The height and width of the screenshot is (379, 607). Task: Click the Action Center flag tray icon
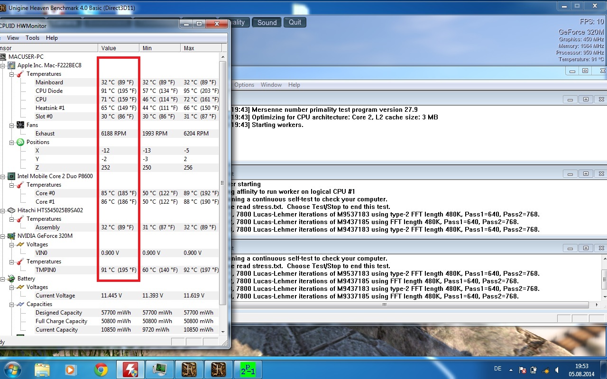tap(523, 370)
